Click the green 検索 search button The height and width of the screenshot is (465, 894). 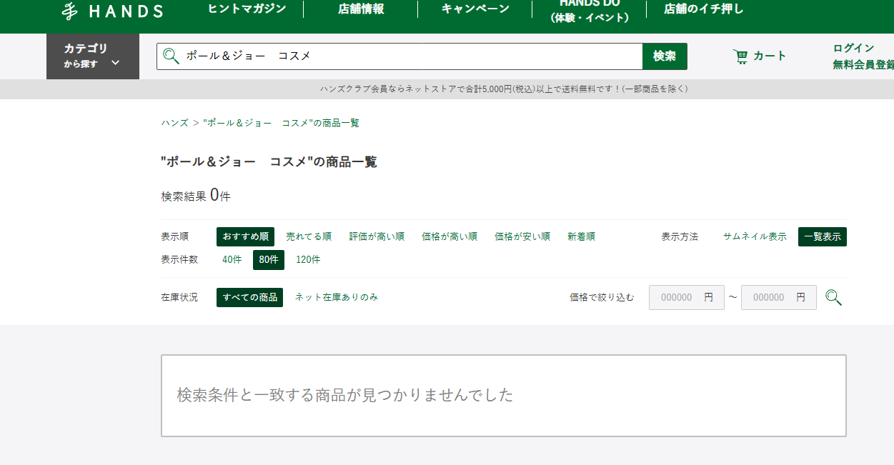click(x=665, y=56)
